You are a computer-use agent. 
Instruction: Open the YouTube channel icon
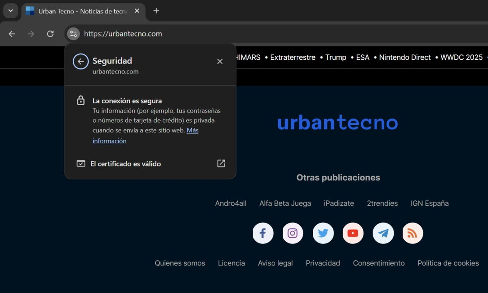(353, 233)
